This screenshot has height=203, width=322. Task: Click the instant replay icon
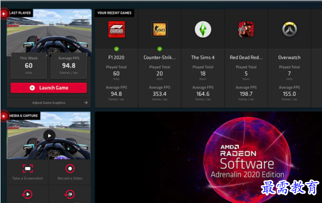(x=28, y=194)
